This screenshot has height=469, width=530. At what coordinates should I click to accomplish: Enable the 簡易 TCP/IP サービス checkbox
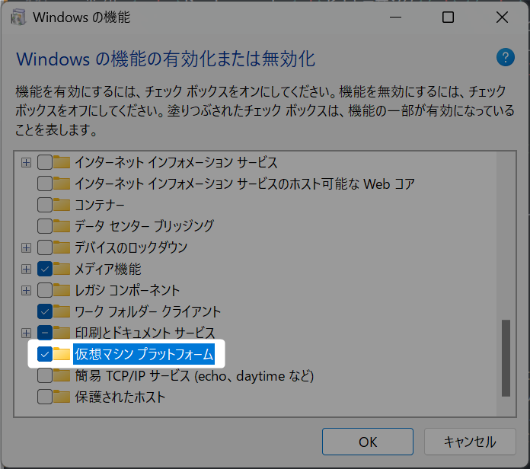[45, 375]
